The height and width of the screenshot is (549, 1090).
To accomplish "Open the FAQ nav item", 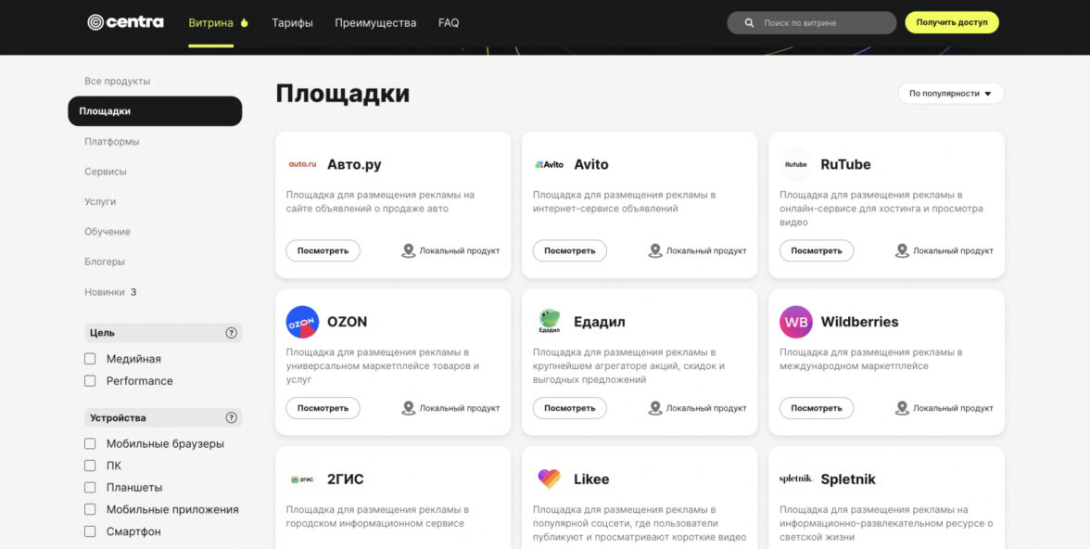I will [449, 23].
